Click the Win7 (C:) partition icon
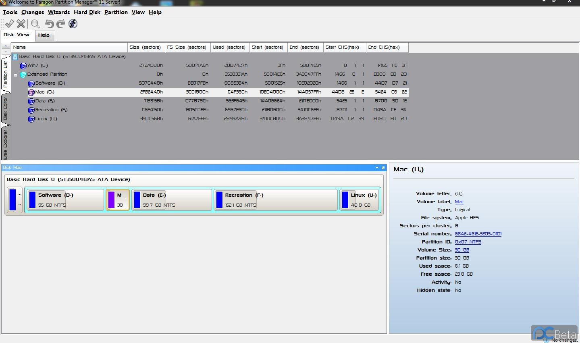Image resolution: width=580 pixels, height=343 pixels. point(23,66)
